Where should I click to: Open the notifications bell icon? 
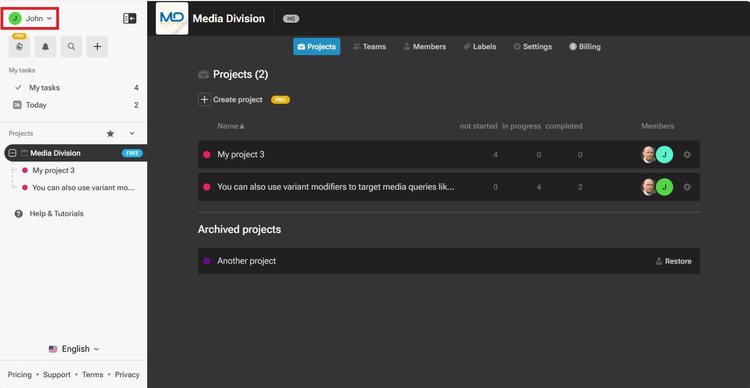(x=45, y=46)
